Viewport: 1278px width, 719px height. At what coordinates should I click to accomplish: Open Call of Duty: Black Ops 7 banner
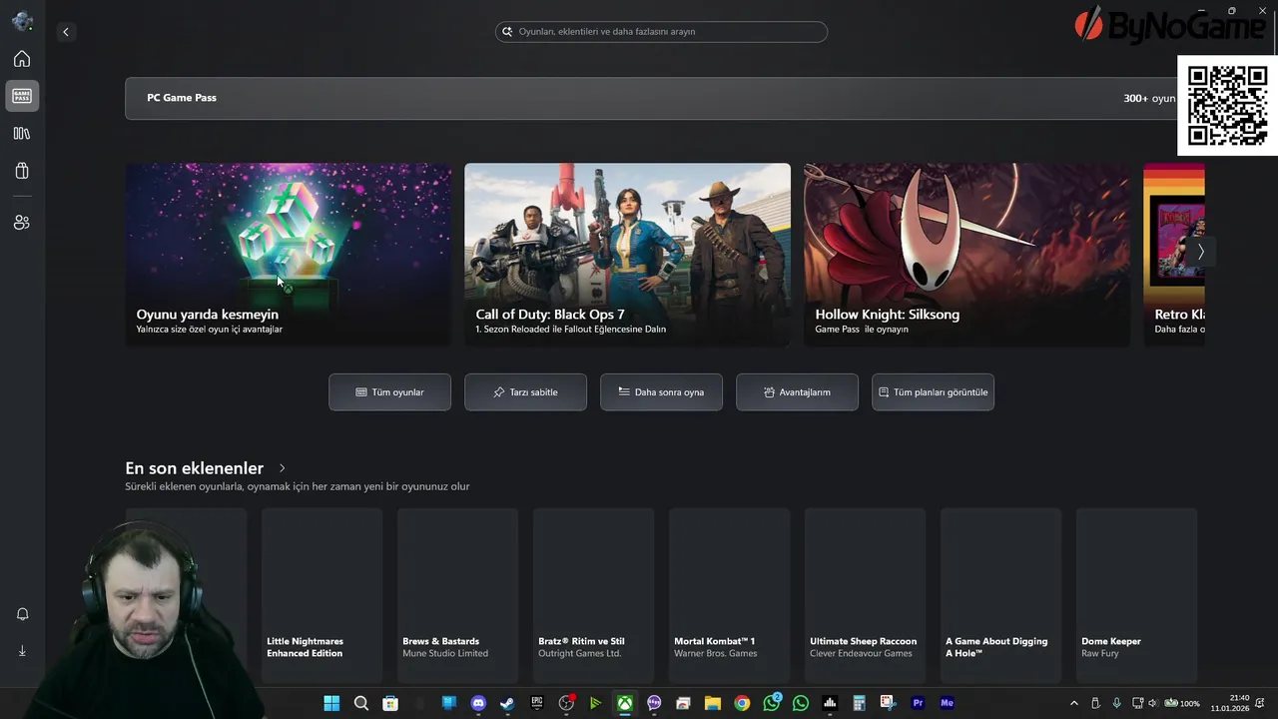point(627,255)
